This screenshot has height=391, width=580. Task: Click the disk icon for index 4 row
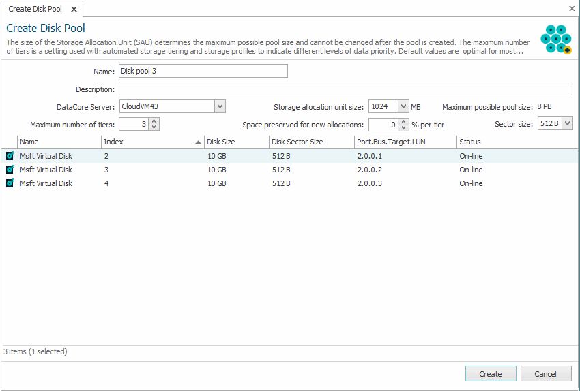tap(10, 183)
